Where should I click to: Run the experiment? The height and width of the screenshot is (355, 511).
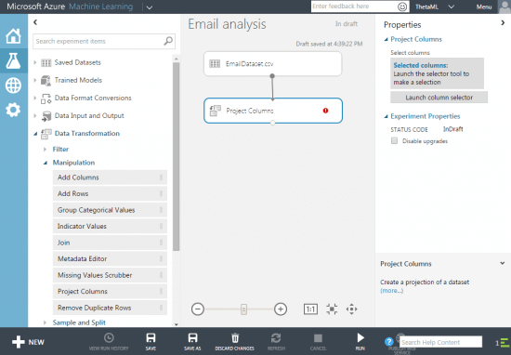pos(360,342)
